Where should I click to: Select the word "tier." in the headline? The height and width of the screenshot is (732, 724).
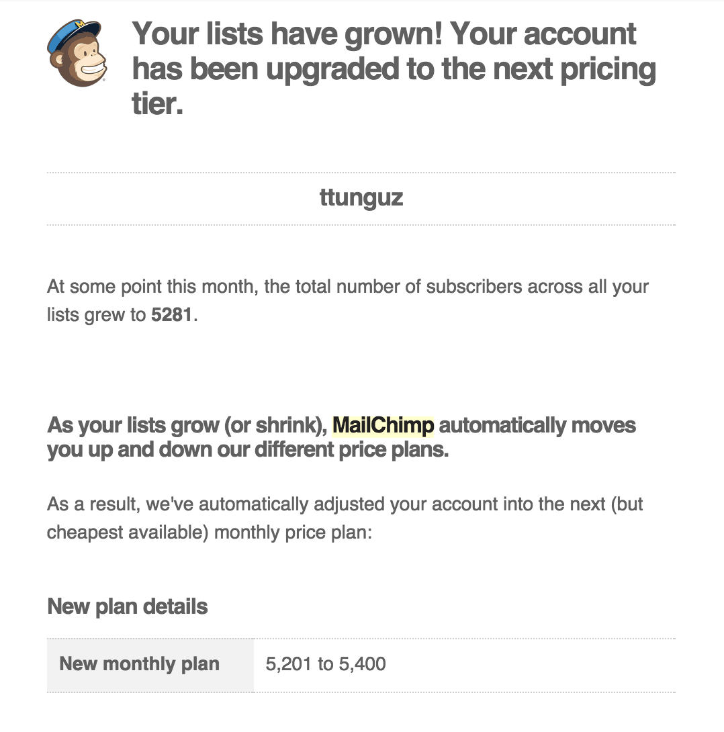click(x=157, y=103)
